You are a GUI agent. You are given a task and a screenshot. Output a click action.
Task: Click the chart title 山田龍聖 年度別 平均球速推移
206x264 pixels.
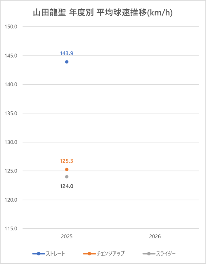[102, 14]
